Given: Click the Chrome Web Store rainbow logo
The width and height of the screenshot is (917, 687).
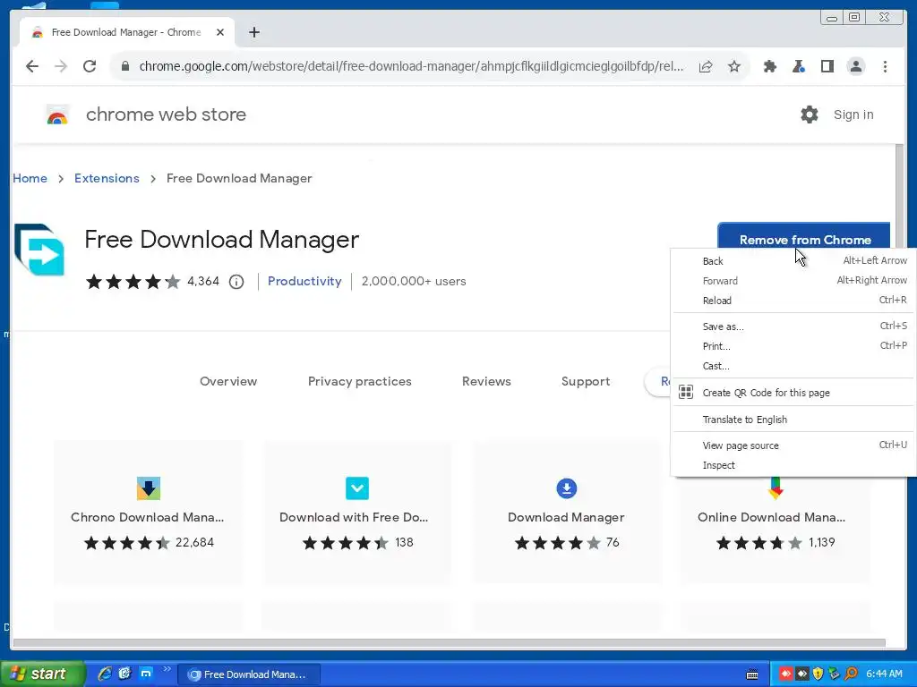Looking at the screenshot, I should point(57,115).
